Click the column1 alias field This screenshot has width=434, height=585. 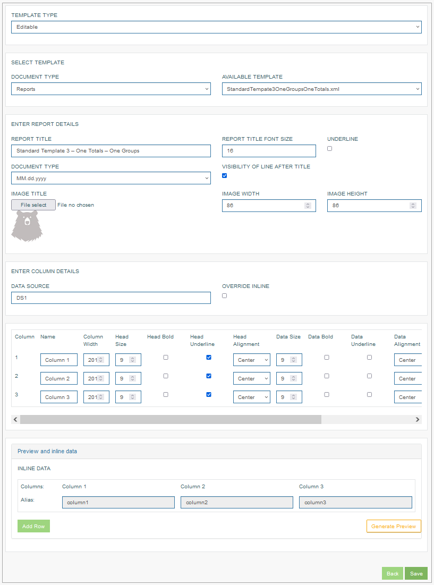118,503
